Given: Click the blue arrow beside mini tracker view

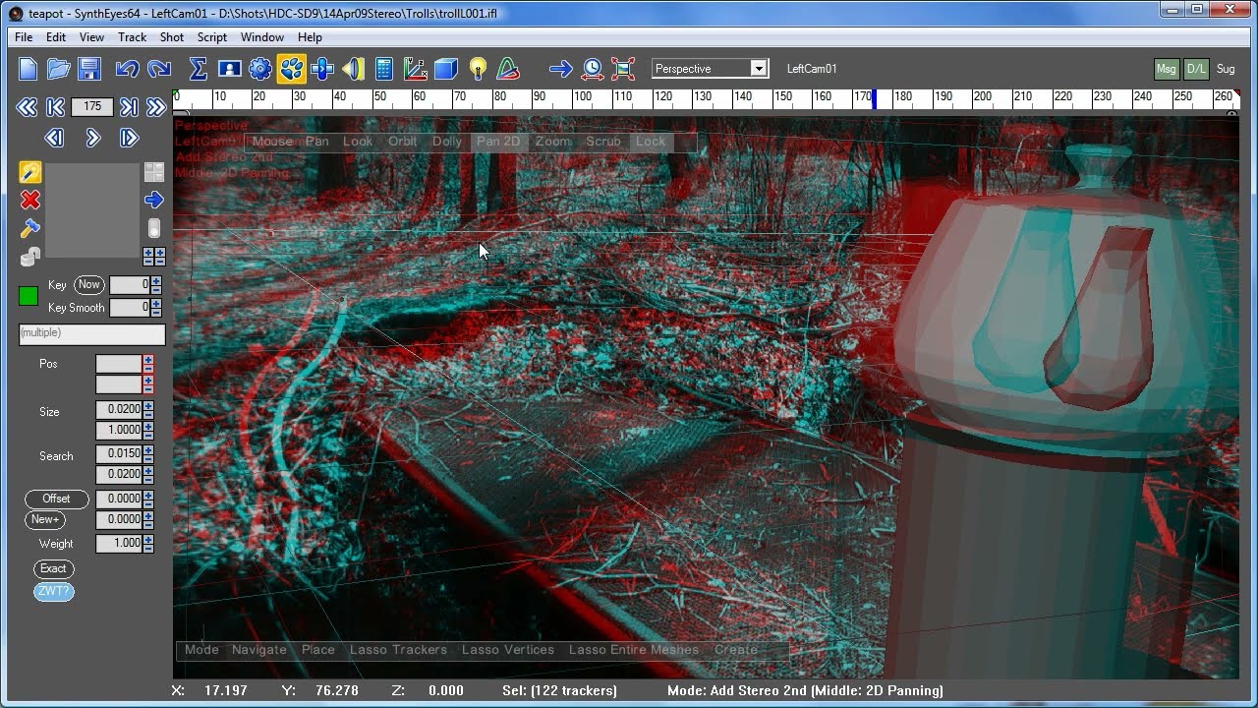Looking at the screenshot, I should coord(154,201).
